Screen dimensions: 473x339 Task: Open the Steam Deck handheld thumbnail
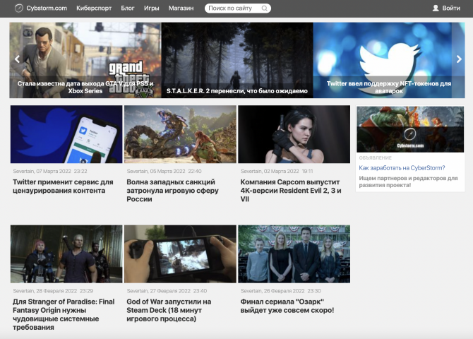coord(180,254)
